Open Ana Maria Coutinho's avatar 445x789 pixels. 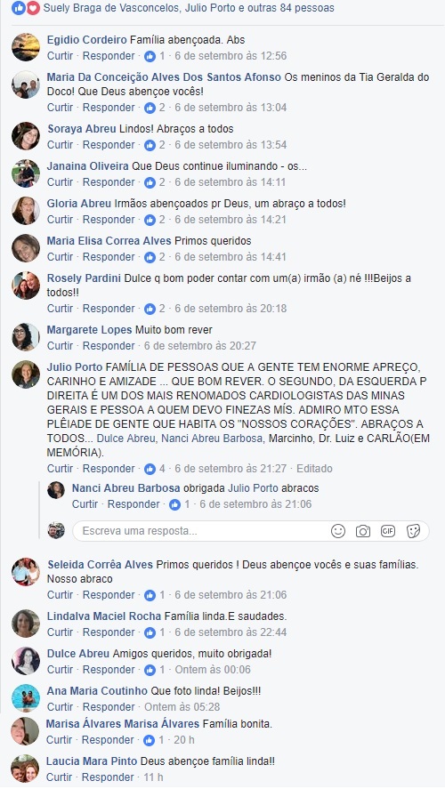point(26,698)
